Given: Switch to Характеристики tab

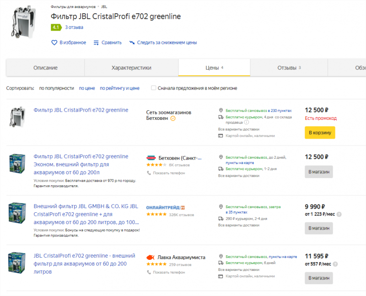Looking at the screenshot, I should coord(131,68).
